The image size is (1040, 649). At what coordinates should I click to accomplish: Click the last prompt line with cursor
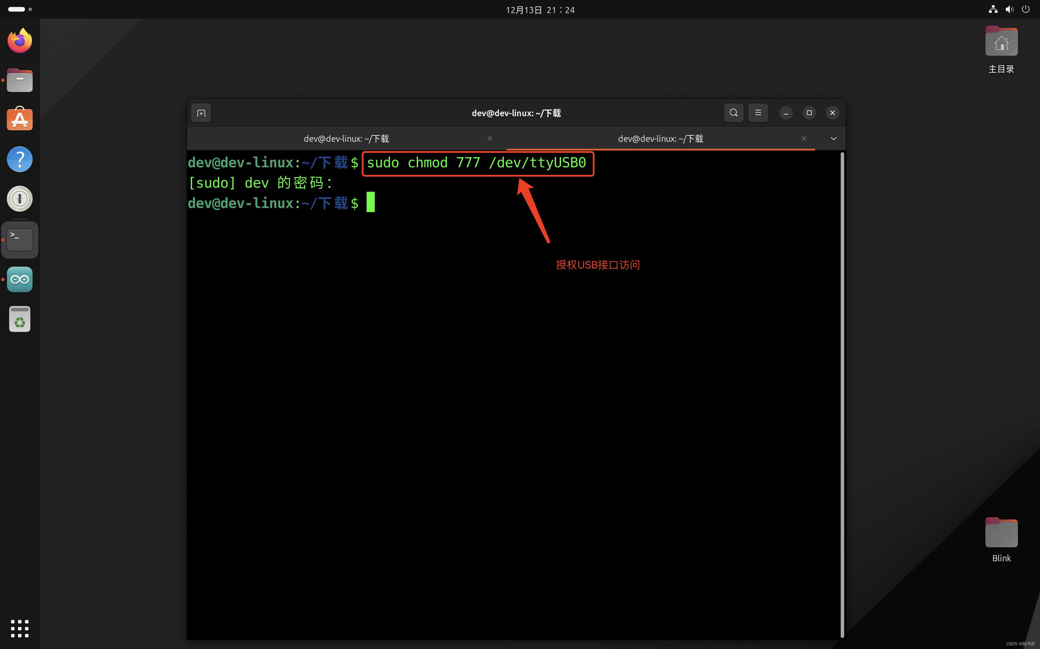click(x=281, y=203)
